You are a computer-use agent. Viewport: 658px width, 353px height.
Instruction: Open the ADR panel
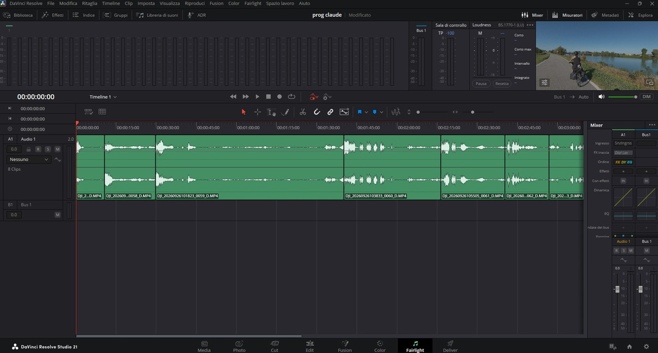pos(197,15)
